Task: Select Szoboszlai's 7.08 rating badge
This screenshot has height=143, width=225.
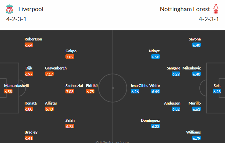Action: (x=70, y=91)
